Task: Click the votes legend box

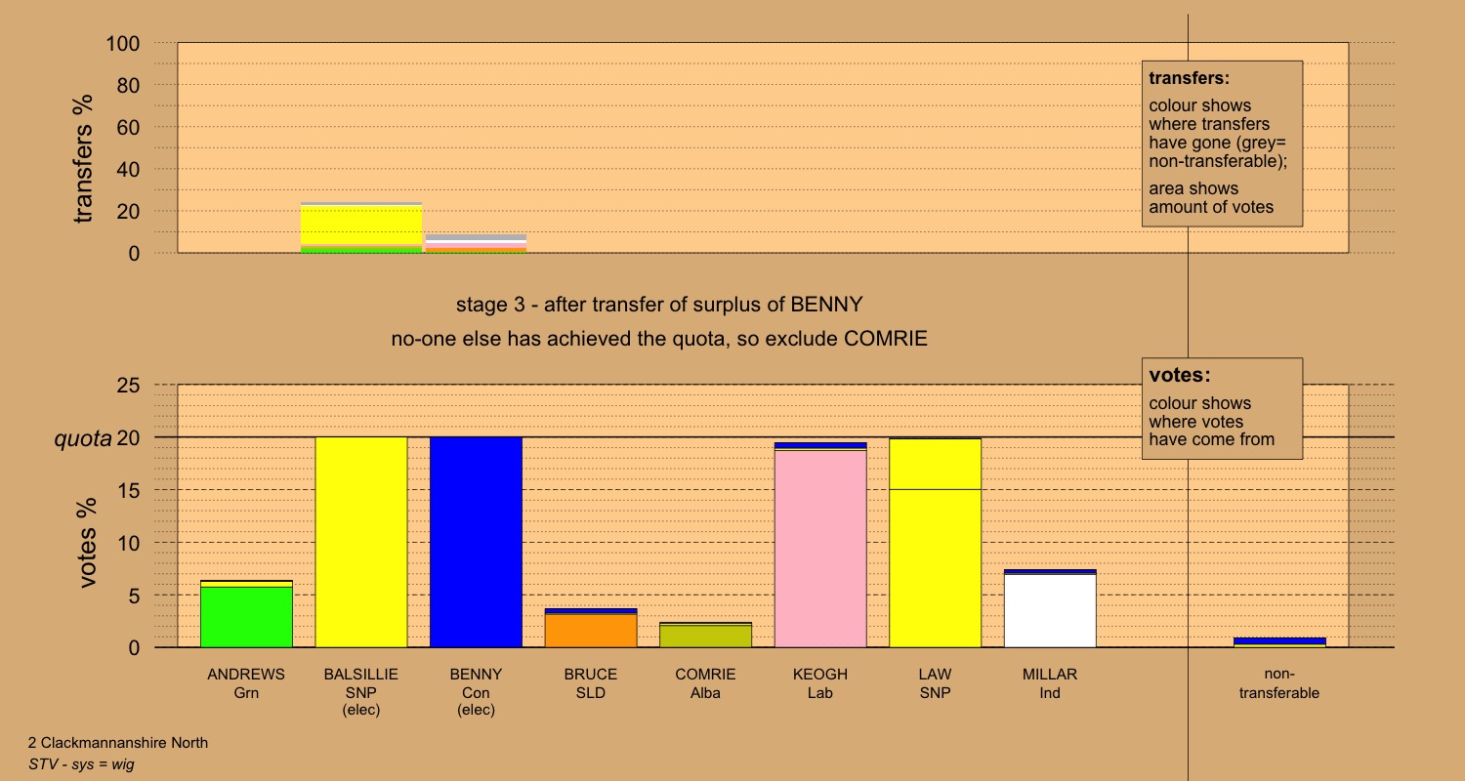Action: click(1222, 408)
